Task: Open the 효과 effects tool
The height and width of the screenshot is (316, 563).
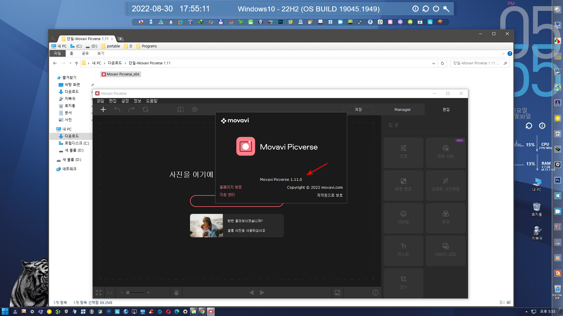Action: [445, 218]
